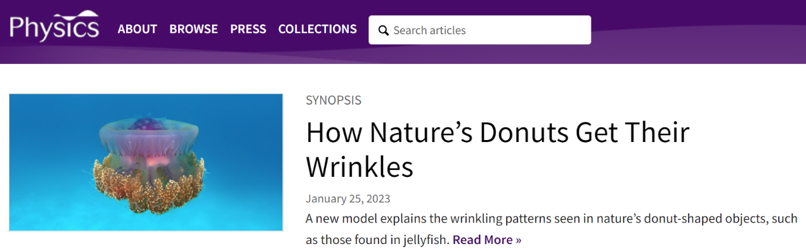Click the magnifying glass search icon
Viewport: 806px width, 251px height.
[383, 30]
